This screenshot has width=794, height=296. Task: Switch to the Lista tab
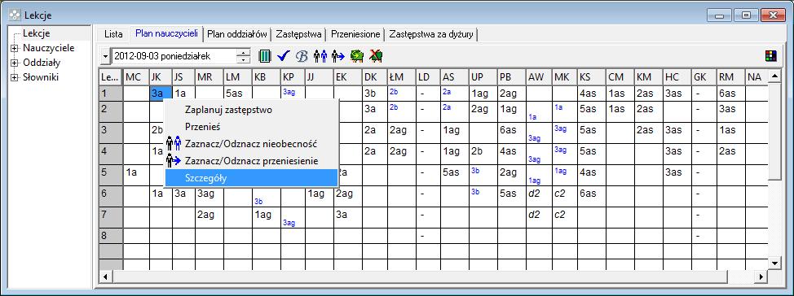pos(113,34)
